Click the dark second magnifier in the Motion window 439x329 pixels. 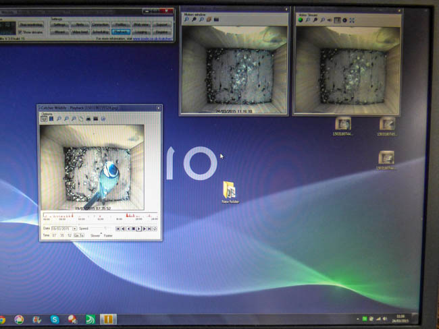(194, 20)
